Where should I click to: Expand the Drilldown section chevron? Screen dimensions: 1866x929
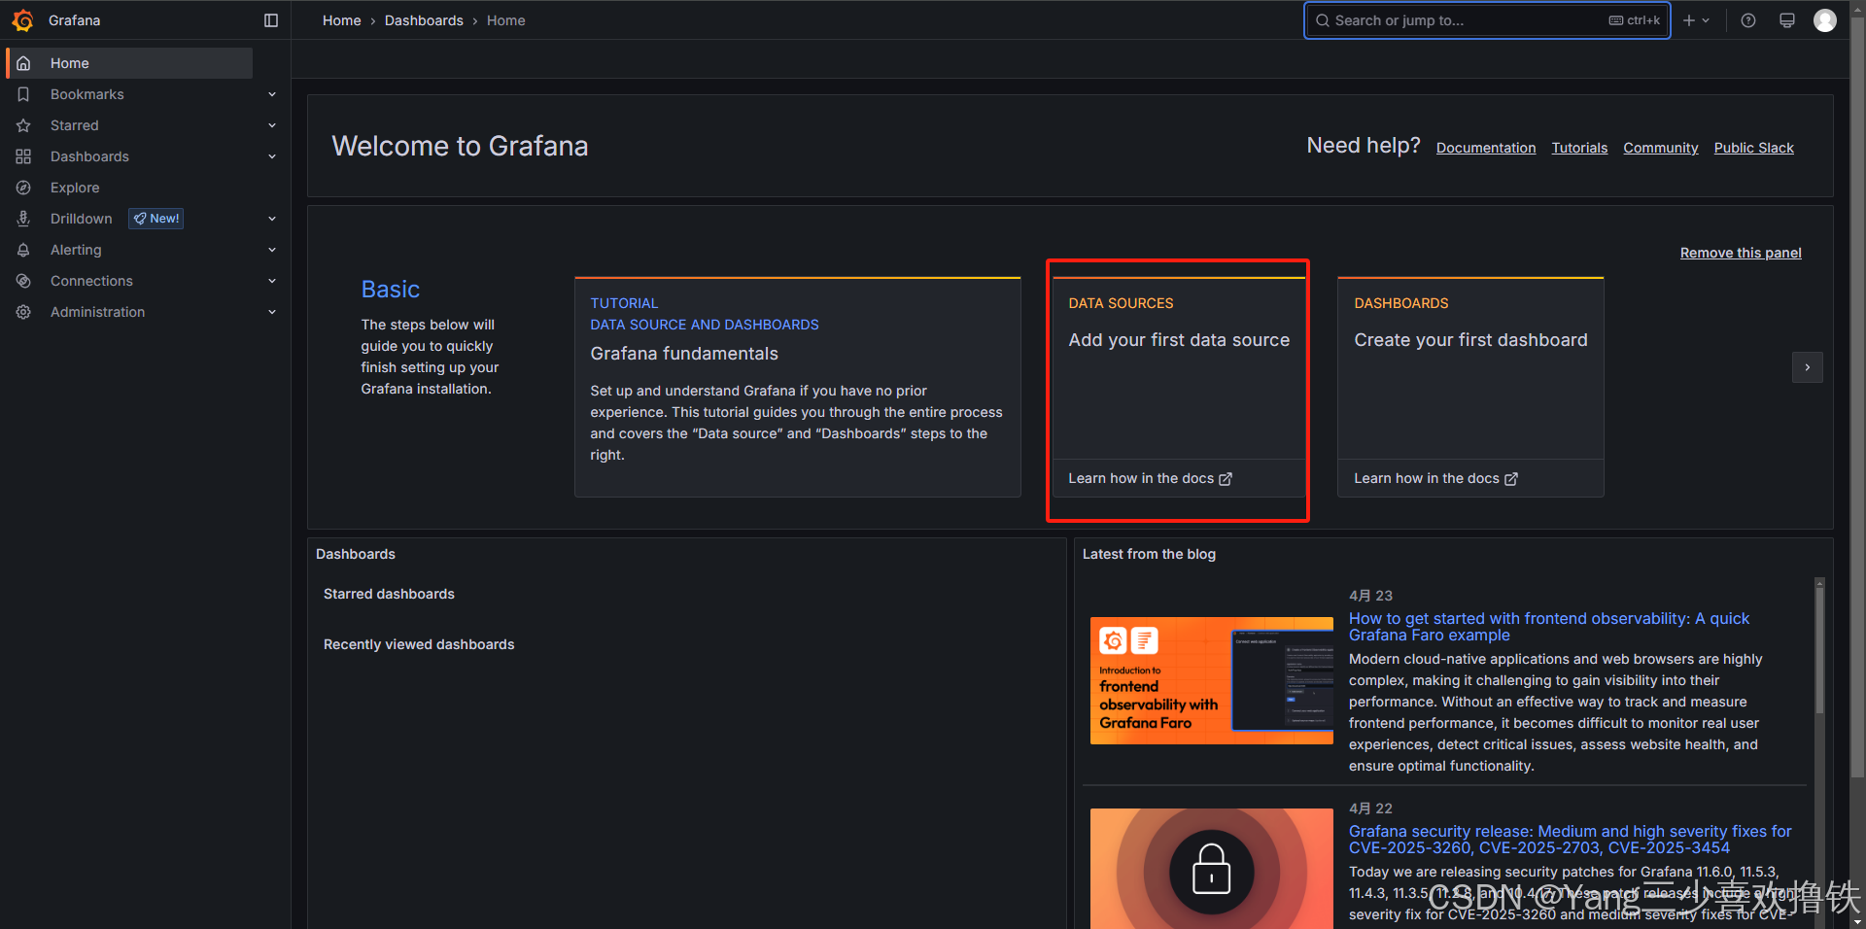coord(272,219)
